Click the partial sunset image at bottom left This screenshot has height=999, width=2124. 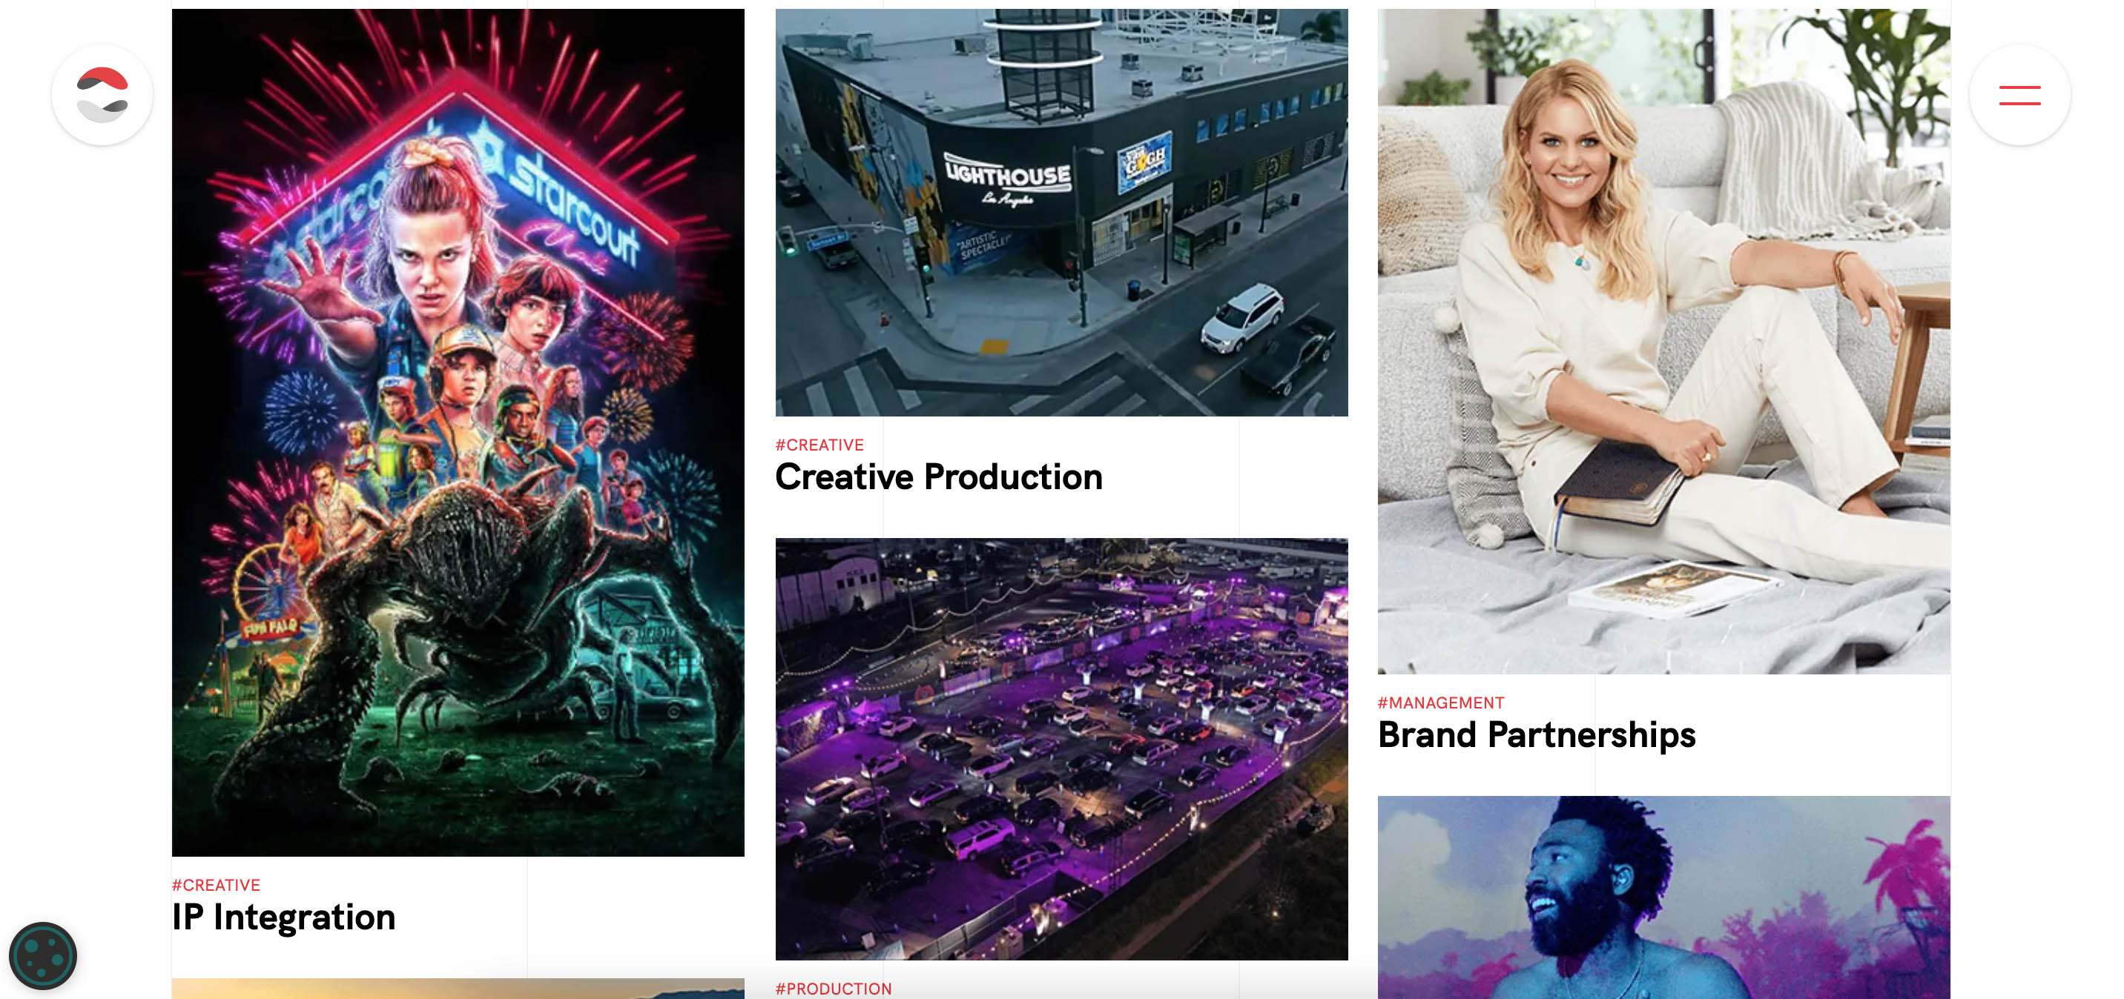[458, 989]
